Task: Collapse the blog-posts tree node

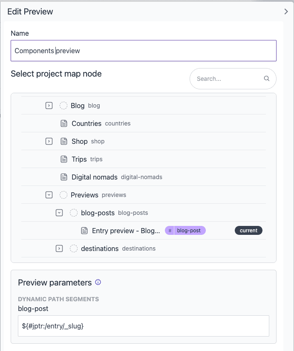Action: (59, 213)
